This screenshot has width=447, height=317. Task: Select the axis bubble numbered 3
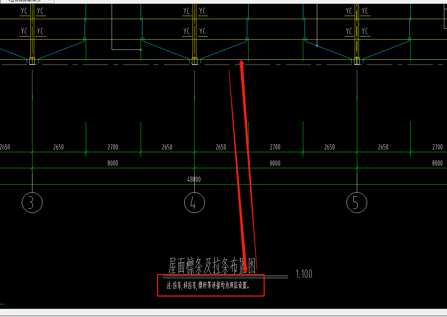[32, 203]
